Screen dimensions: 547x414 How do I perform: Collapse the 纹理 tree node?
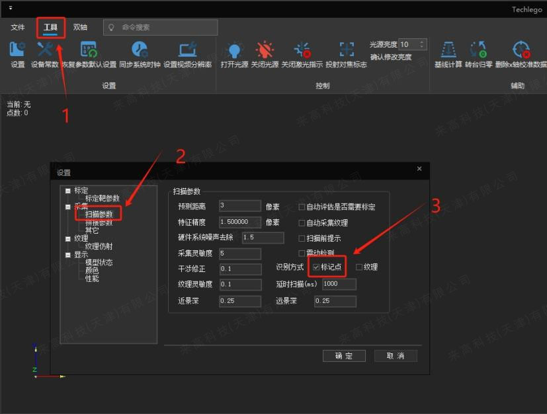(x=67, y=238)
